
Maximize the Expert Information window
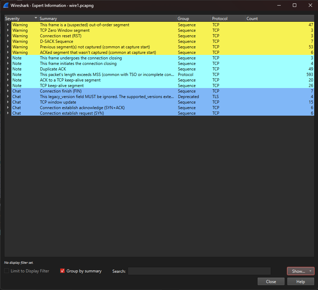[295, 5]
